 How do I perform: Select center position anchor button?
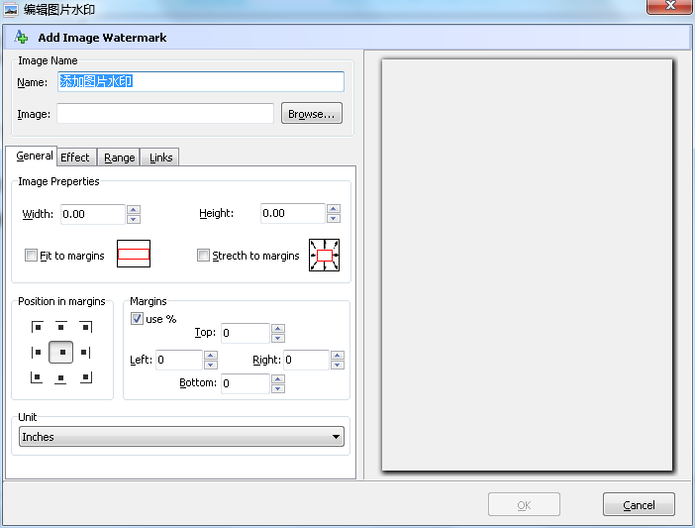tap(61, 352)
